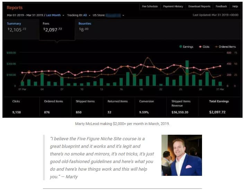Click the Returned Items value 32
The width and height of the screenshot is (245, 190).
coord(110,112)
